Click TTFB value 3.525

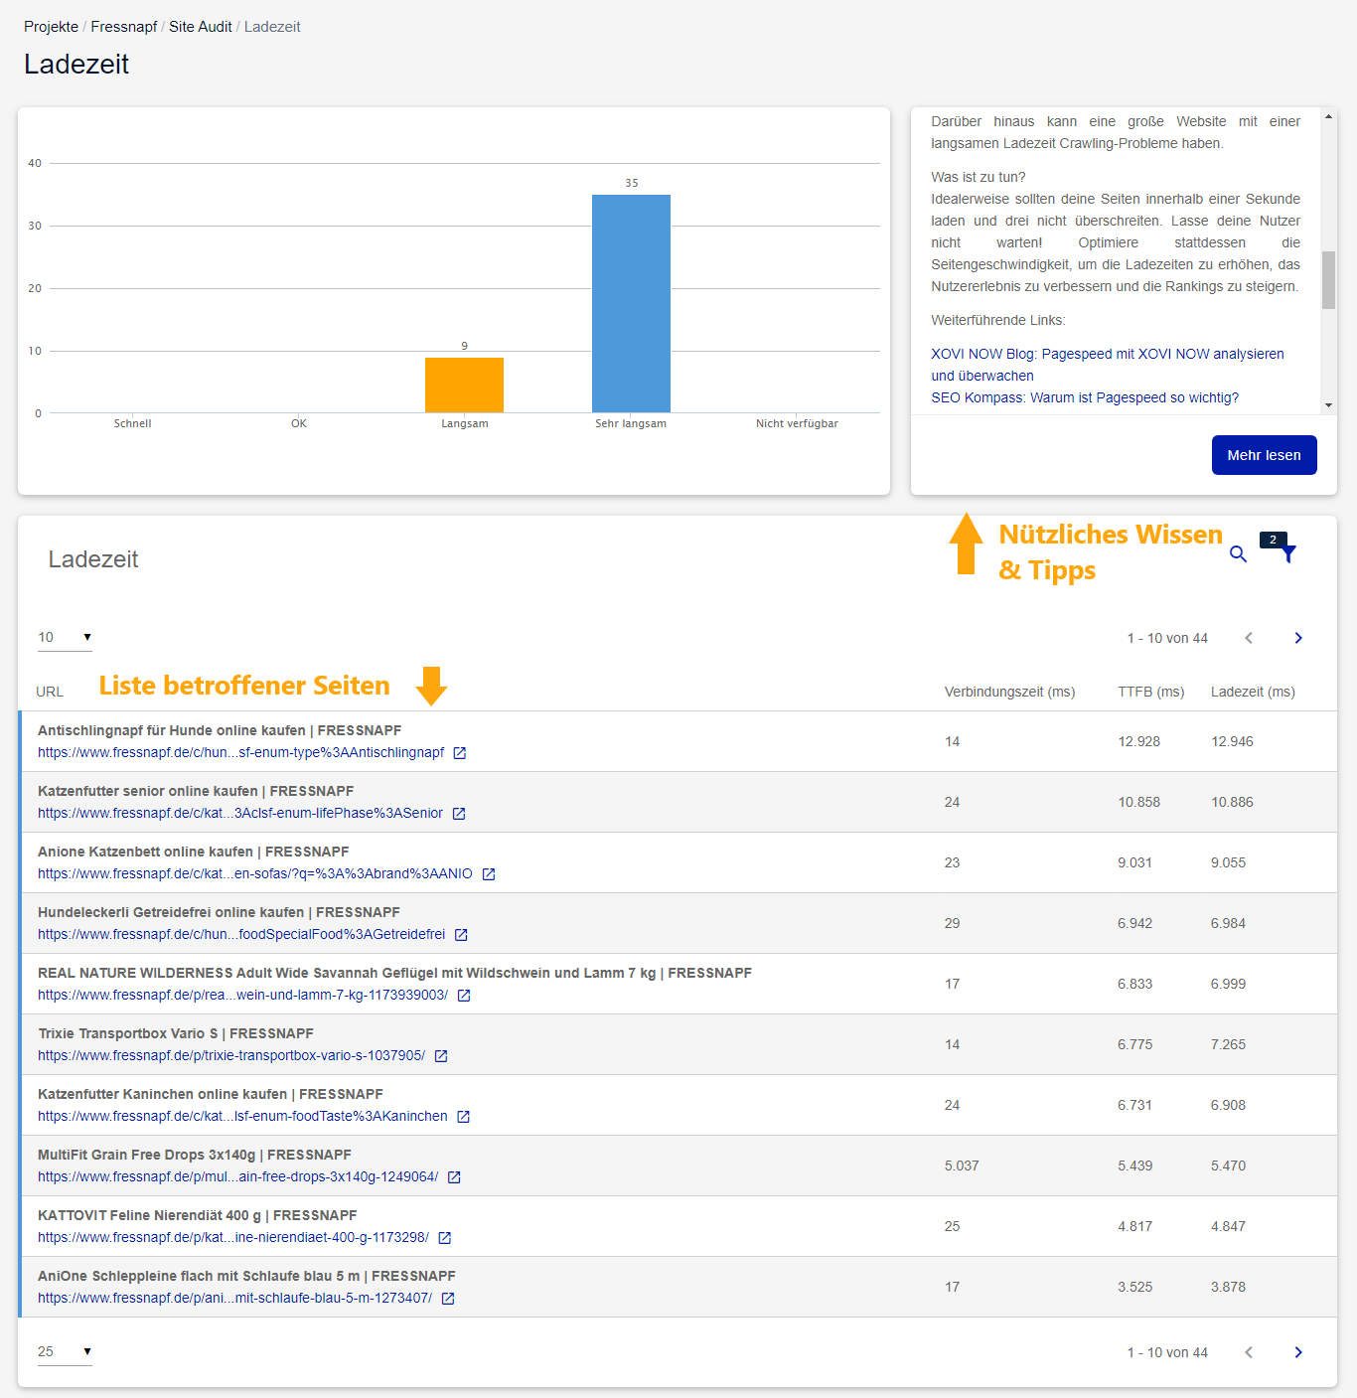coord(1135,1287)
